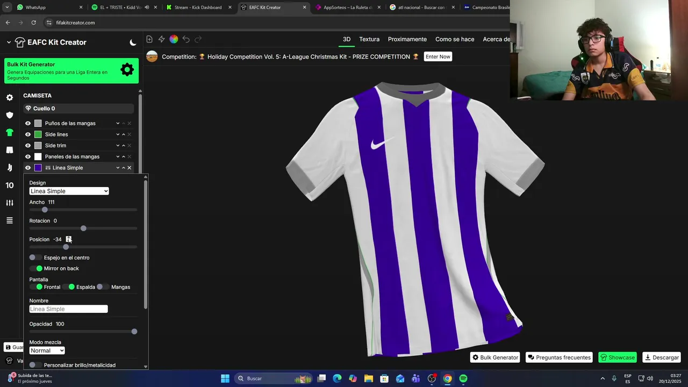The width and height of the screenshot is (688, 387).
Task: Open the socks section in sidebar
Action: [10, 168]
